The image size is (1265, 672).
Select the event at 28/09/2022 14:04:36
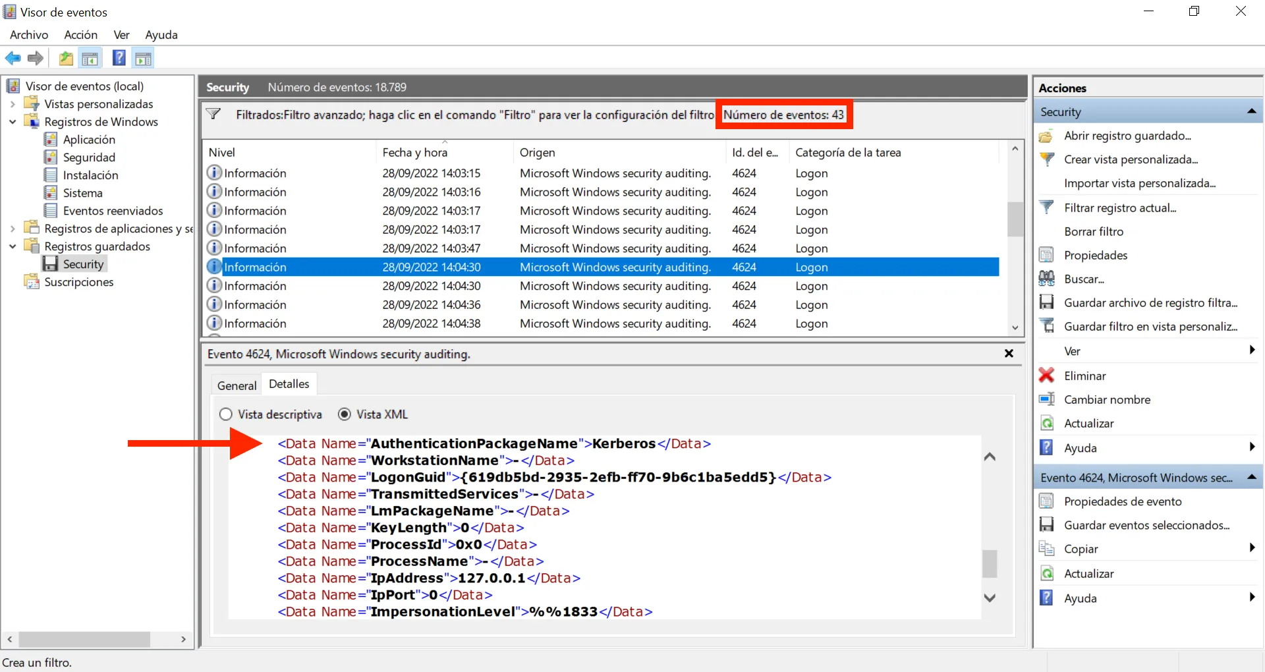[x=602, y=304]
